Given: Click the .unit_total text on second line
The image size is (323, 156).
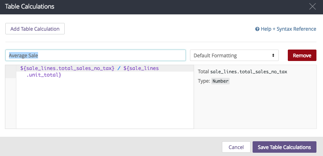Looking at the screenshot, I should tap(44, 75).
